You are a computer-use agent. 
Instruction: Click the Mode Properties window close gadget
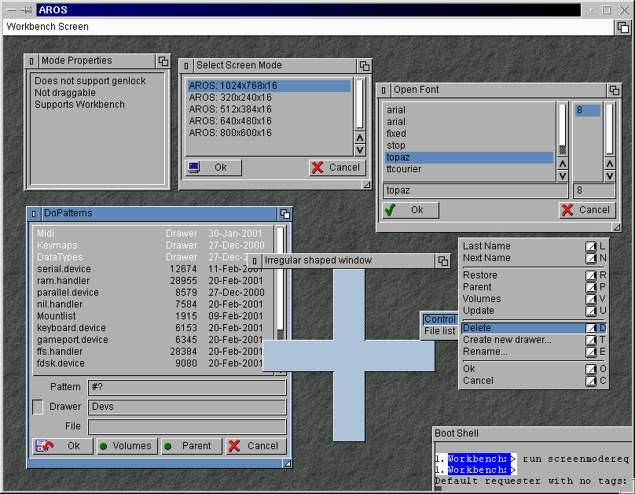[31, 61]
